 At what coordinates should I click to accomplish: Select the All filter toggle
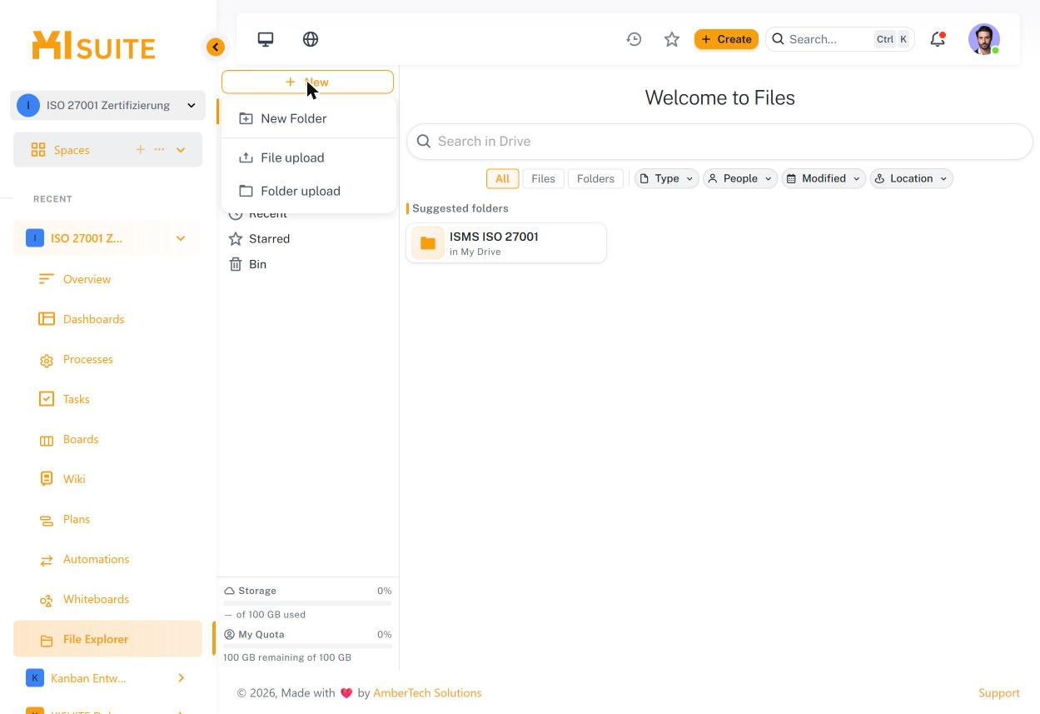[x=502, y=178]
